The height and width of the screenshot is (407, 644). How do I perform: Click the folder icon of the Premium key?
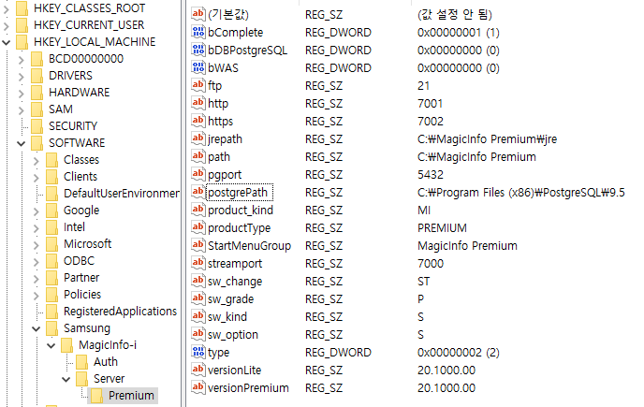[x=97, y=396]
